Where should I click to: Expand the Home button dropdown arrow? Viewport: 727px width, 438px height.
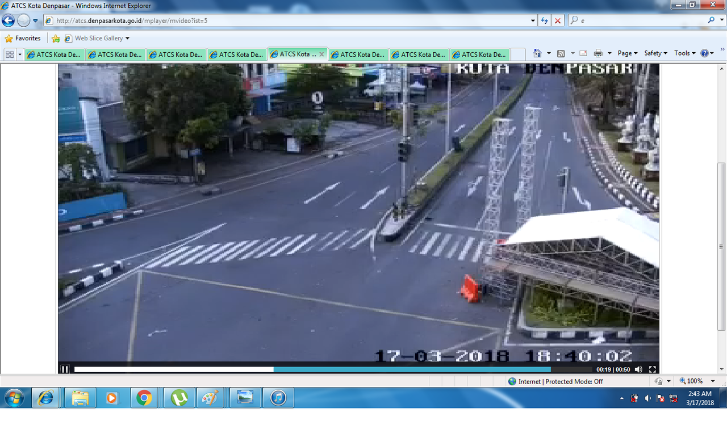pyautogui.click(x=549, y=53)
